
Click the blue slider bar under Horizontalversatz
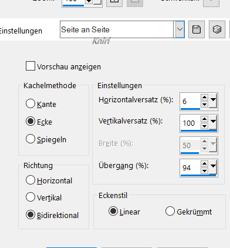(x=190, y=109)
